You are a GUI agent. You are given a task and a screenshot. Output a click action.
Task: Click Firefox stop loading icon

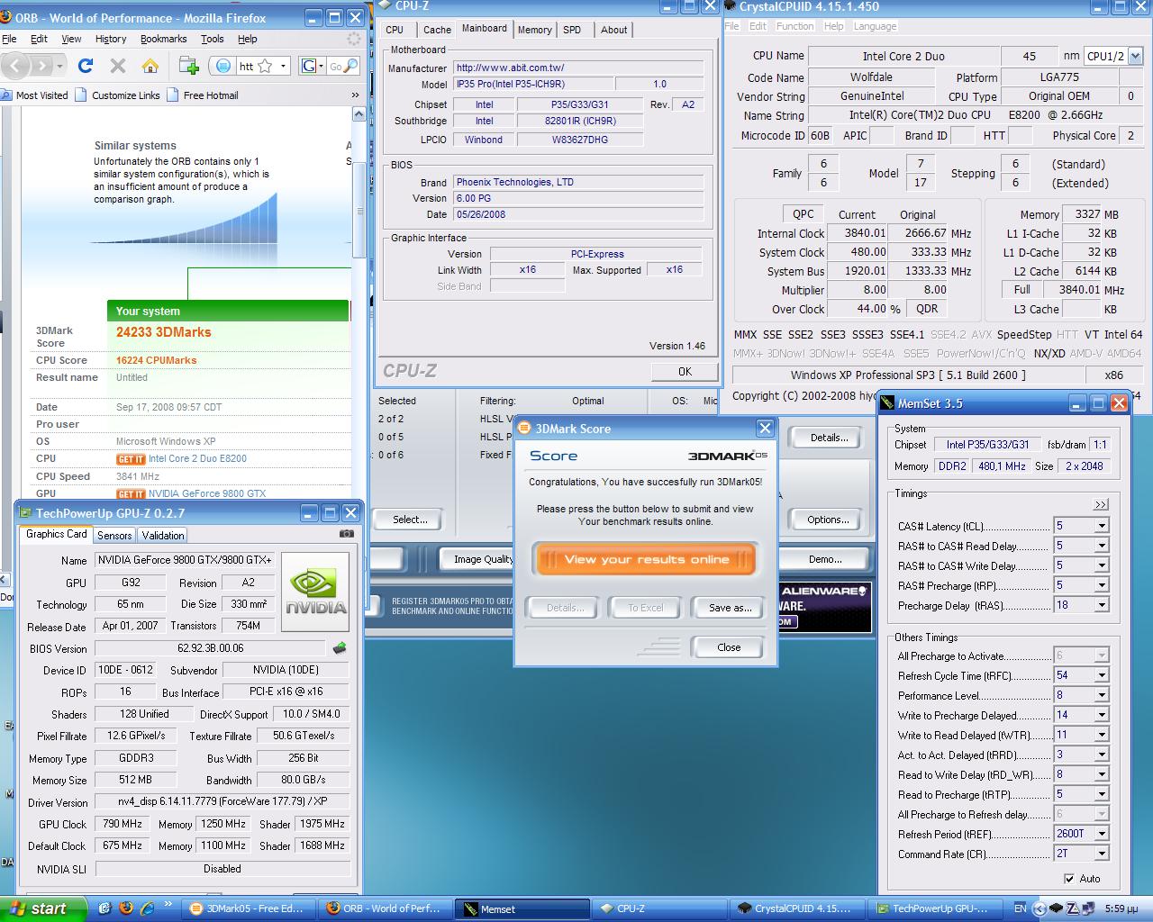click(118, 66)
